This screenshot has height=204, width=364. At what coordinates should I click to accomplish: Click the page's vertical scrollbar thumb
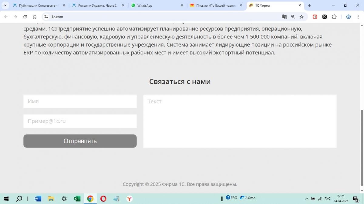tap(361, 148)
